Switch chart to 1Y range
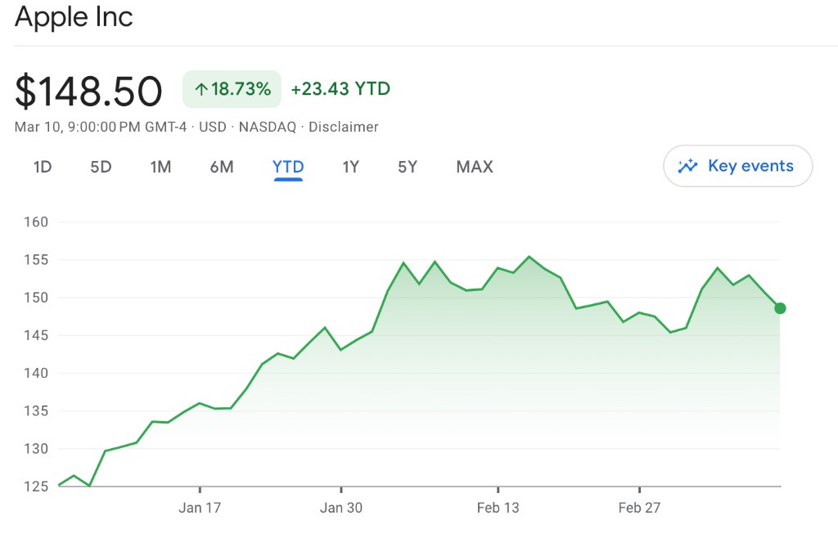 pyautogui.click(x=351, y=167)
